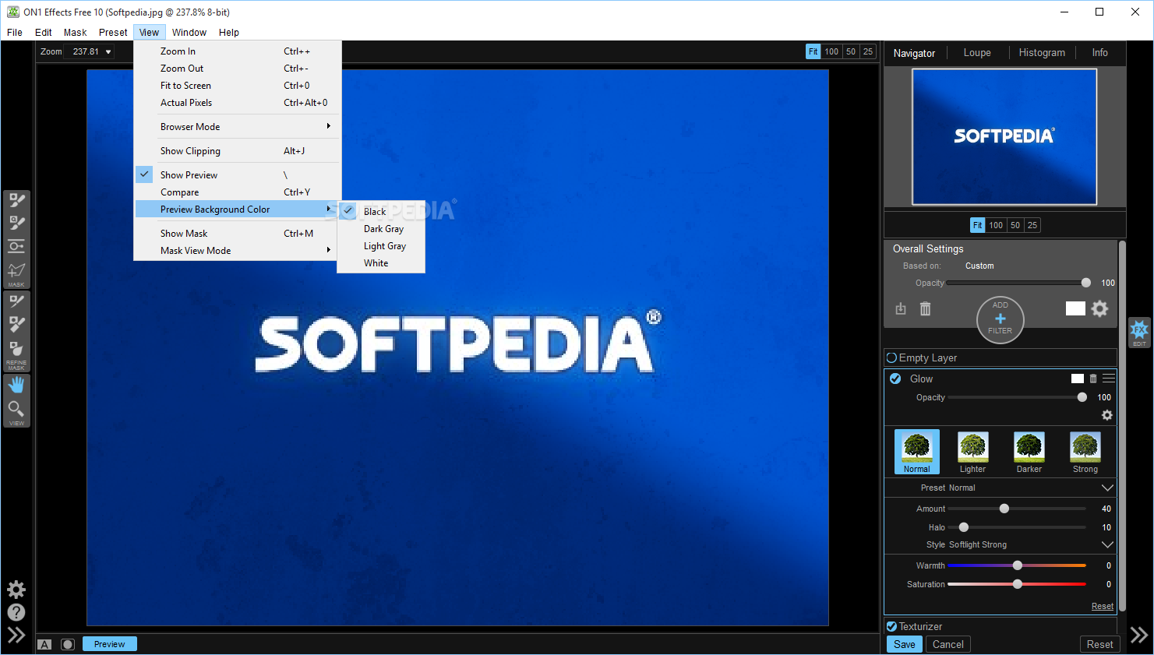
Task: Open the File menu
Action: pos(15,33)
